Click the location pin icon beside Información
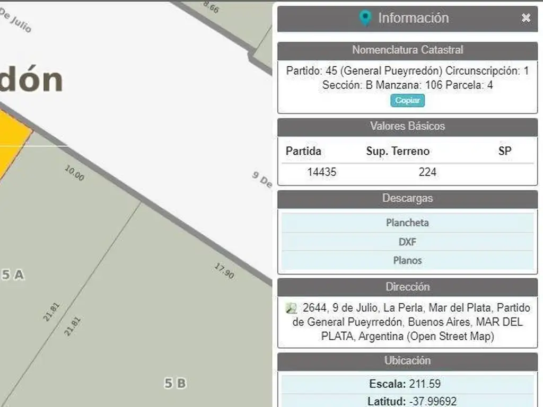 click(365, 18)
